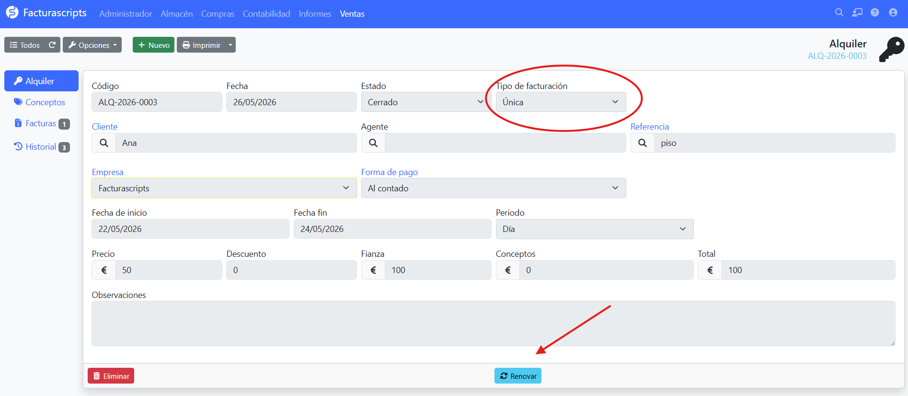Click the Fianza amount field
The width and height of the screenshot is (908, 396).
pyautogui.click(x=438, y=270)
